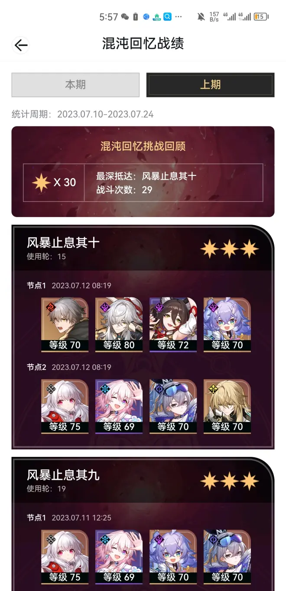Open gray-haired level 70 character in 其十 节点1

point(65,325)
